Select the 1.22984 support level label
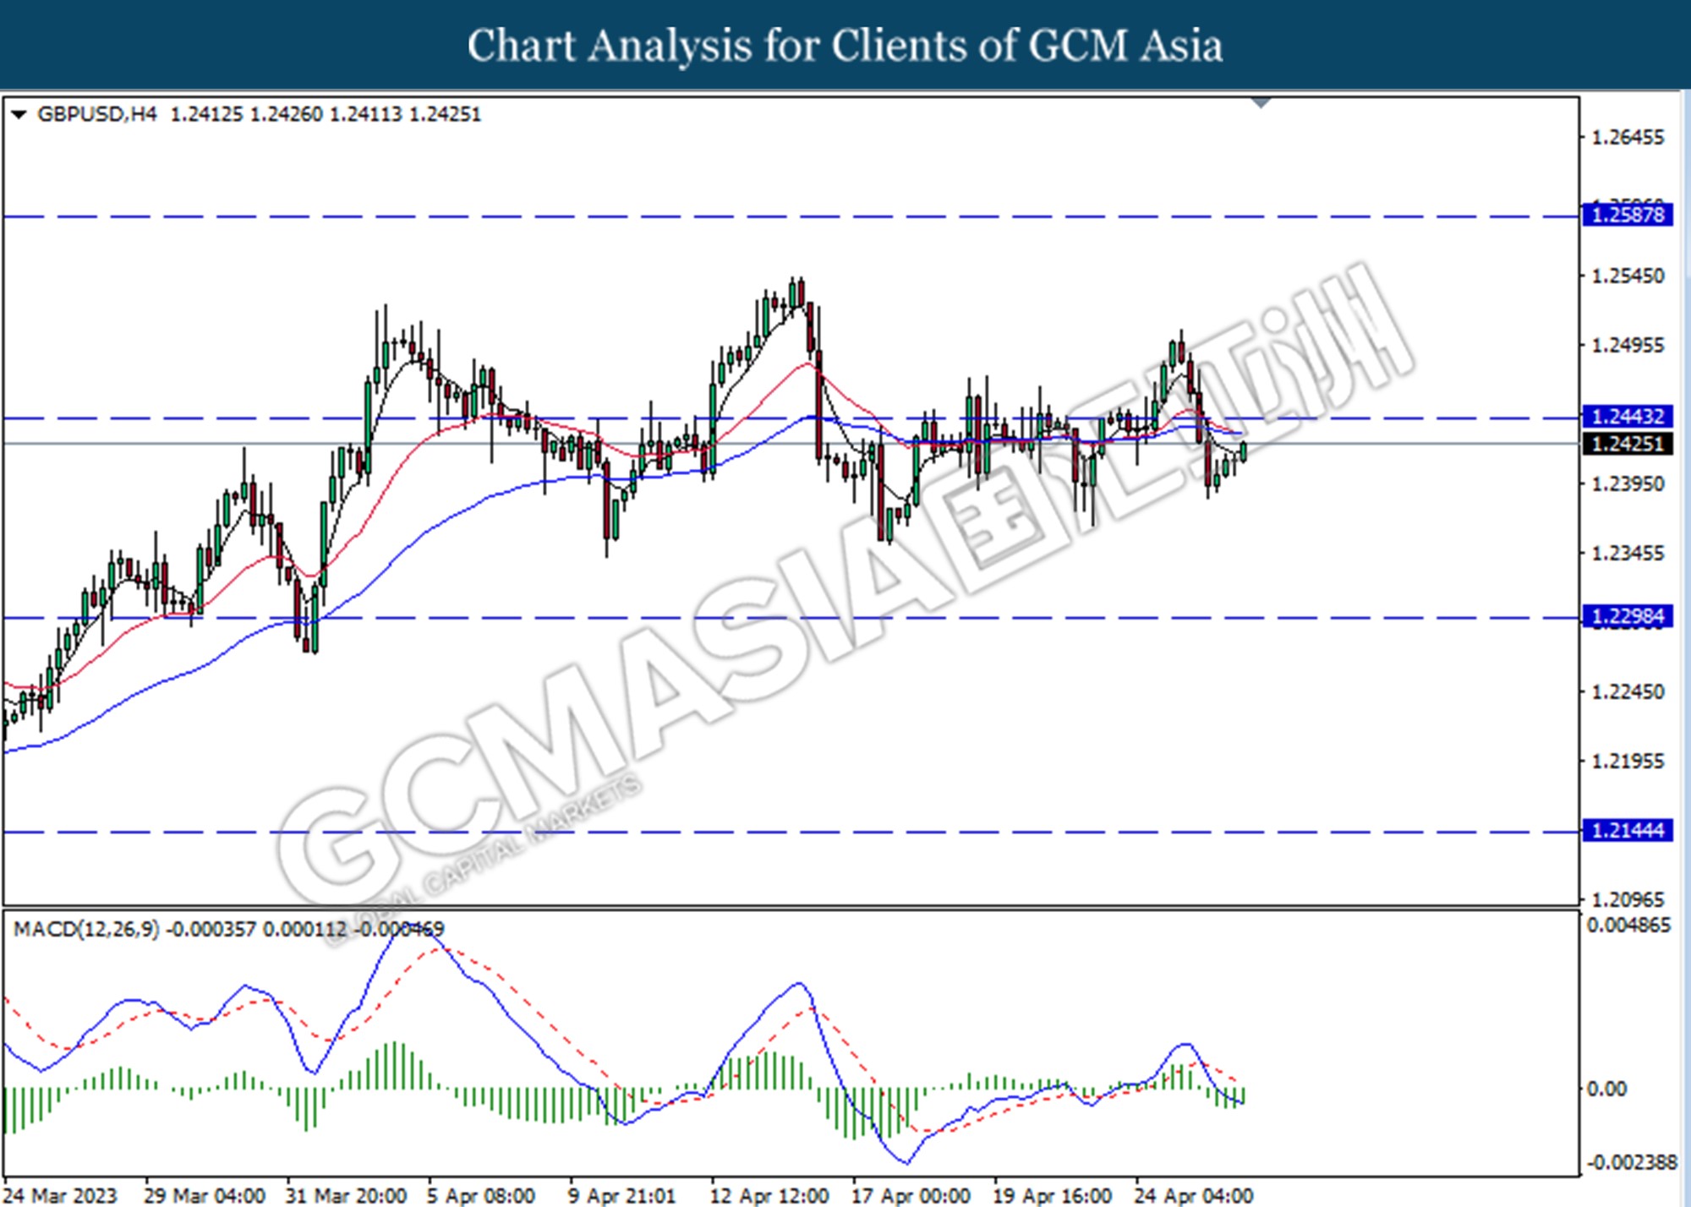1691x1207 pixels. [1627, 616]
